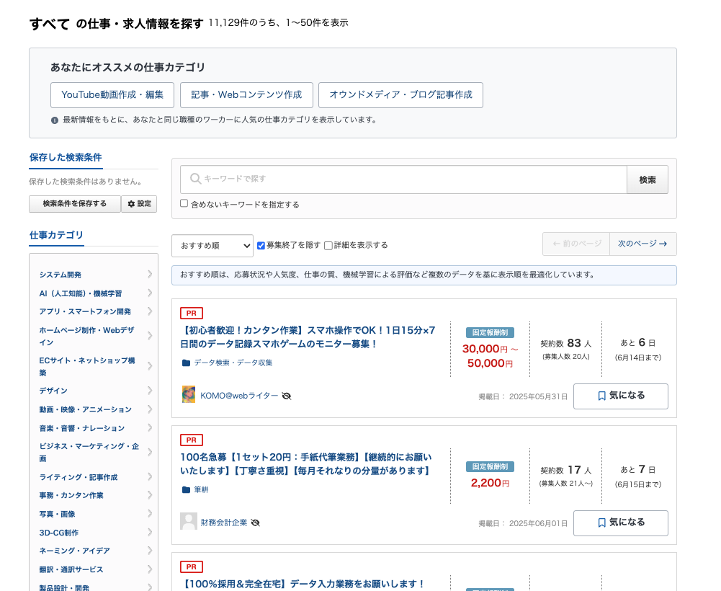
Task: Expand ビジネス・マーケティング・企画 category chevron
Action: [x=150, y=452]
